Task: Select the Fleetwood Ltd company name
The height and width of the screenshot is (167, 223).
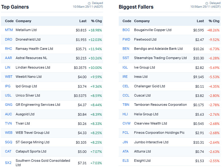Action: point(145,39)
